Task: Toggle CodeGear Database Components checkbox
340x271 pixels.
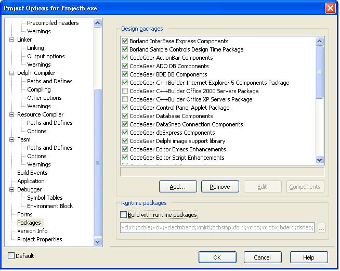Action: pyautogui.click(x=125, y=116)
